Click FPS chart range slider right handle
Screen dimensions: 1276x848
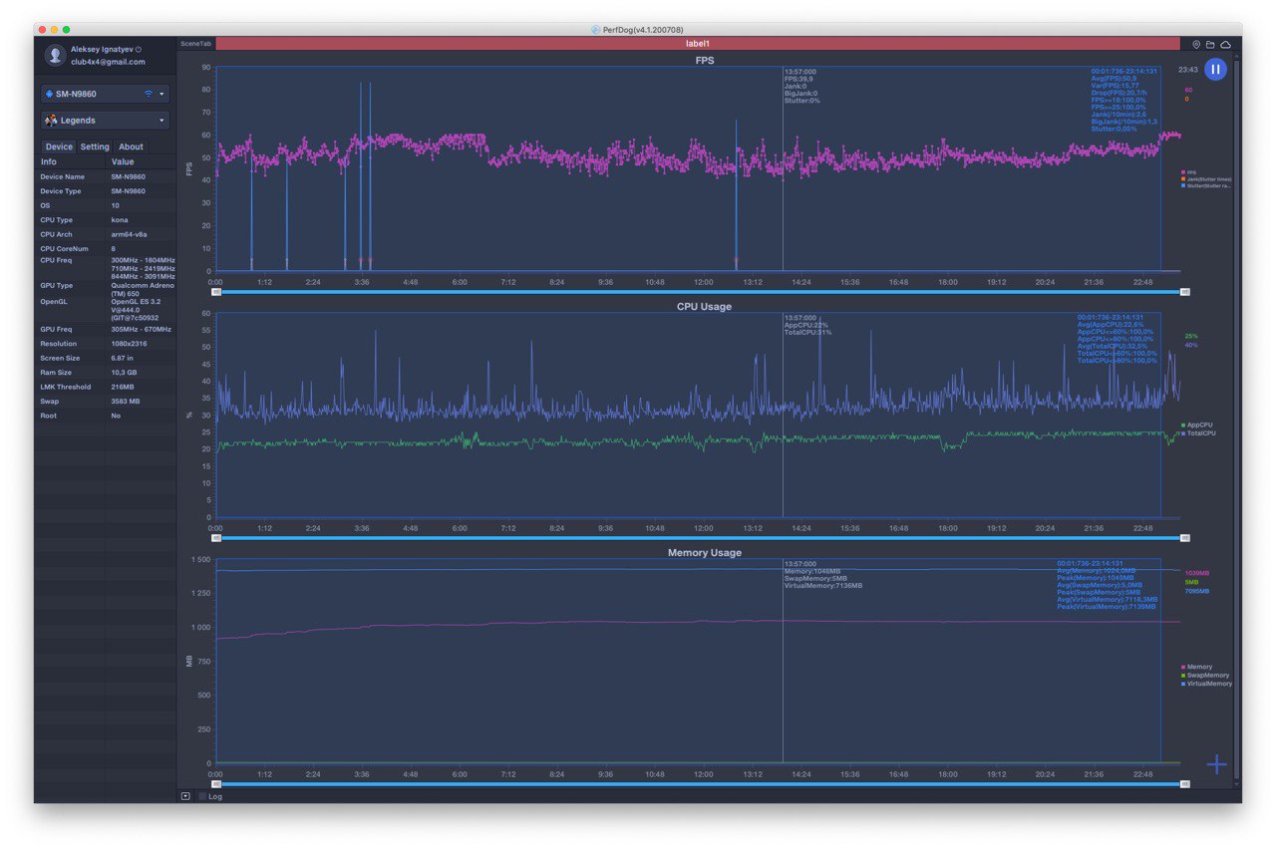pyautogui.click(x=1185, y=292)
